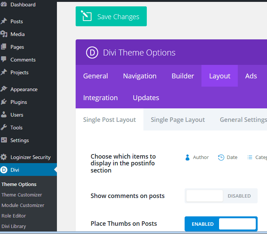Toggle the Date postinfo item
The image size is (267, 234).
pyautogui.click(x=228, y=157)
